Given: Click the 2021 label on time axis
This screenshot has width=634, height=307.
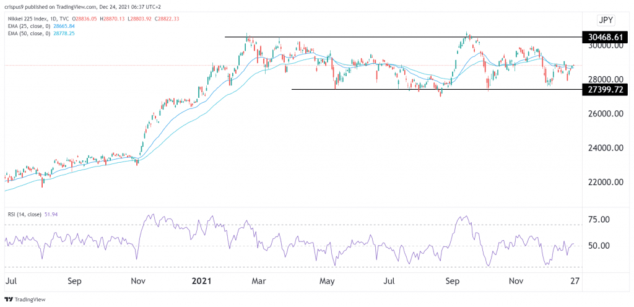Looking at the screenshot, I should pyautogui.click(x=201, y=281).
